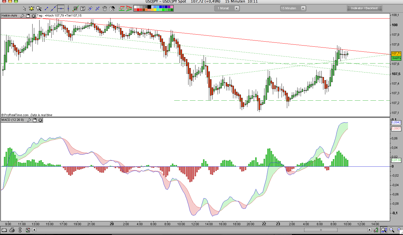Pick the pink color swatch
The width and height of the screenshot is (403, 235).
point(172,7)
